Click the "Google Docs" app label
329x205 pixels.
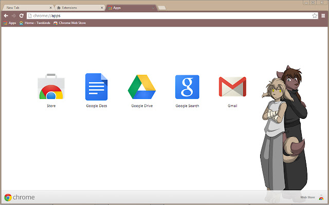point(97,106)
